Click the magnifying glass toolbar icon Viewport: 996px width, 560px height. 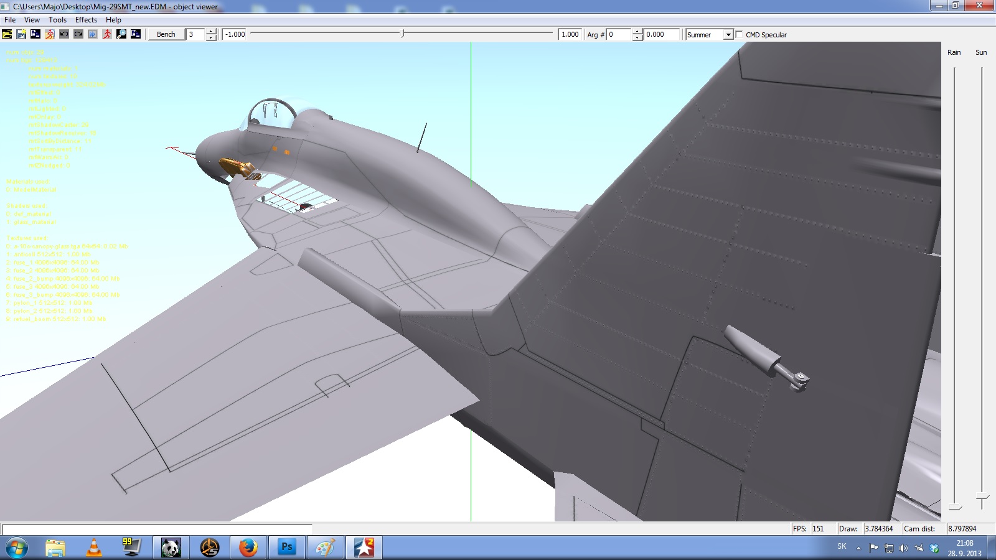coord(121,34)
